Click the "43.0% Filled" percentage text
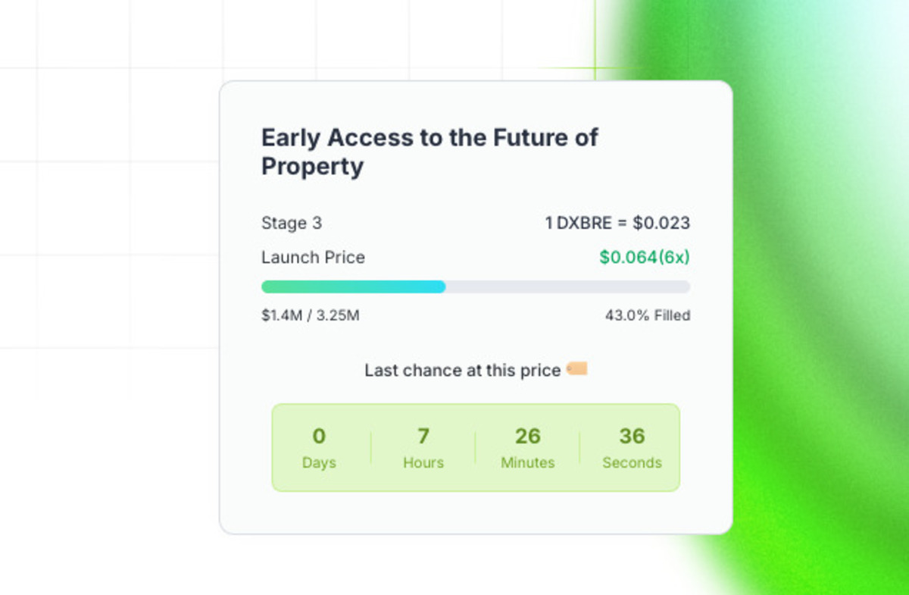Screen dimensions: 909x595 click(648, 315)
